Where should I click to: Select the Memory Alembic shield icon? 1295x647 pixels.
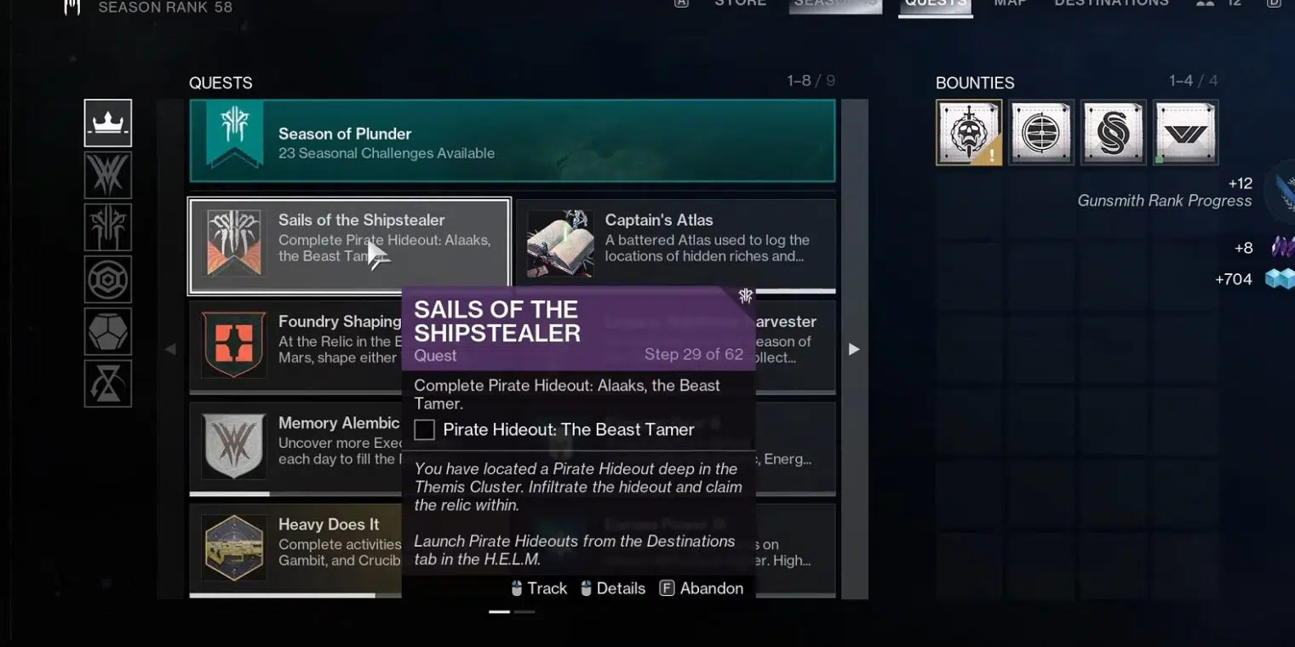point(233,446)
